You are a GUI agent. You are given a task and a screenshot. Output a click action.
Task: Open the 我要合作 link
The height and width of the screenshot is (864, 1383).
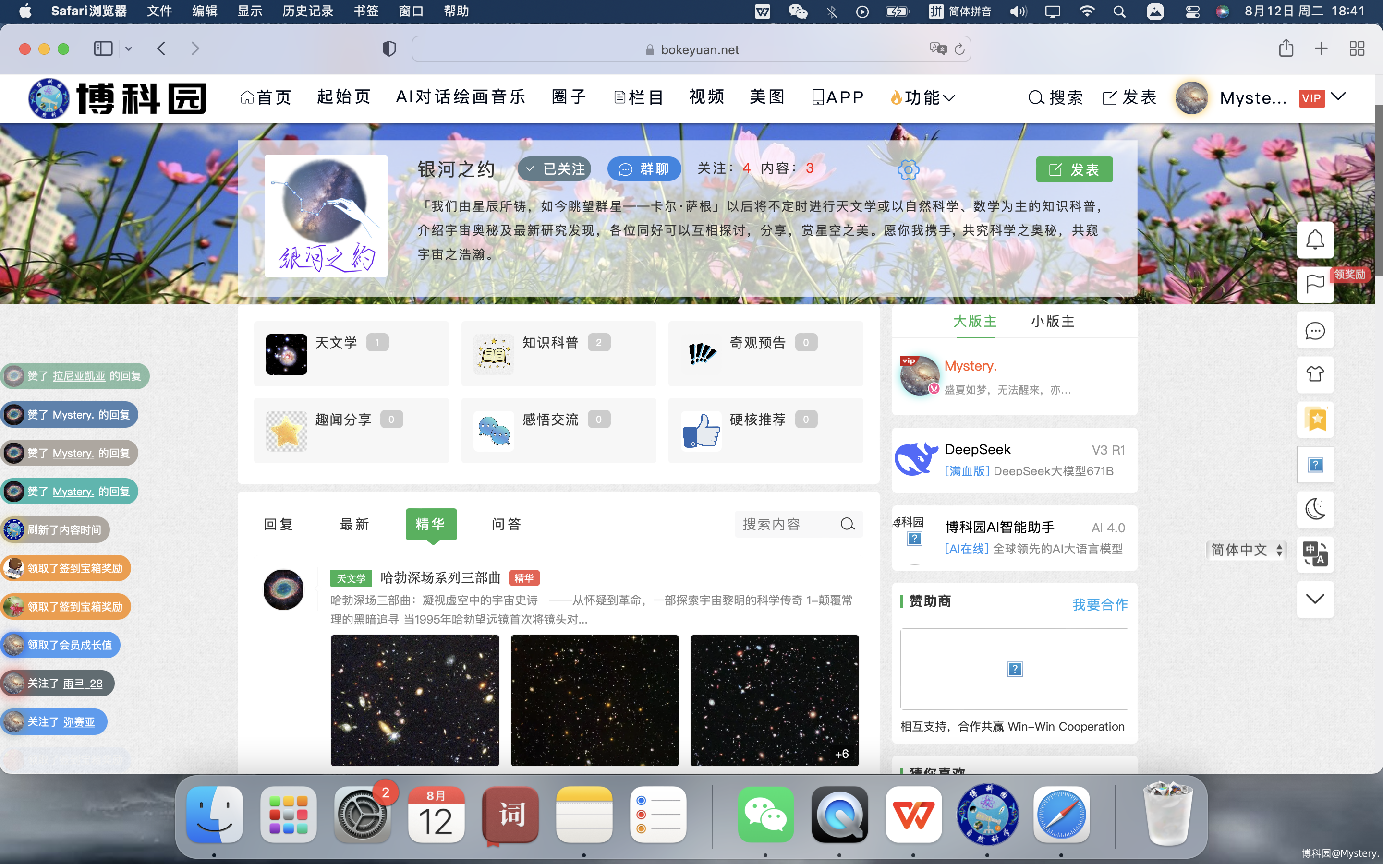(1100, 604)
